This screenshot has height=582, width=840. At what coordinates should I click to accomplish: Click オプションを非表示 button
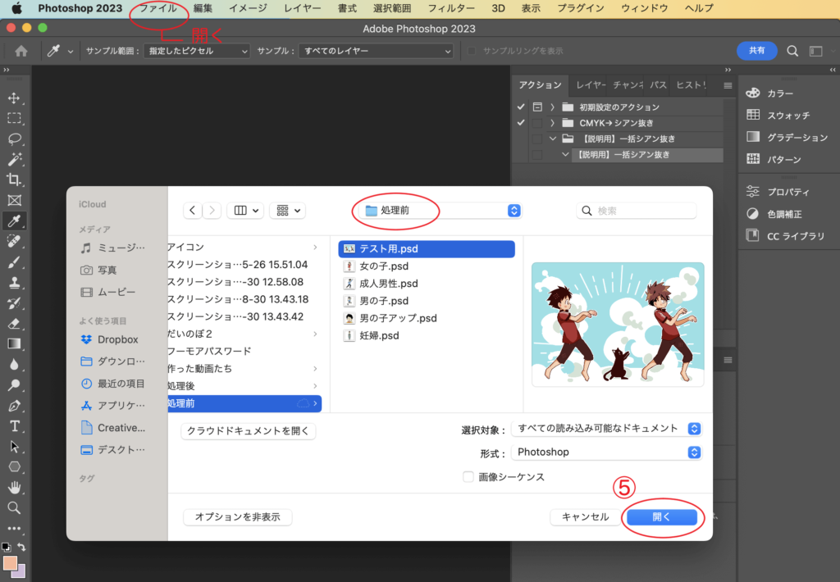tap(237, 516)
